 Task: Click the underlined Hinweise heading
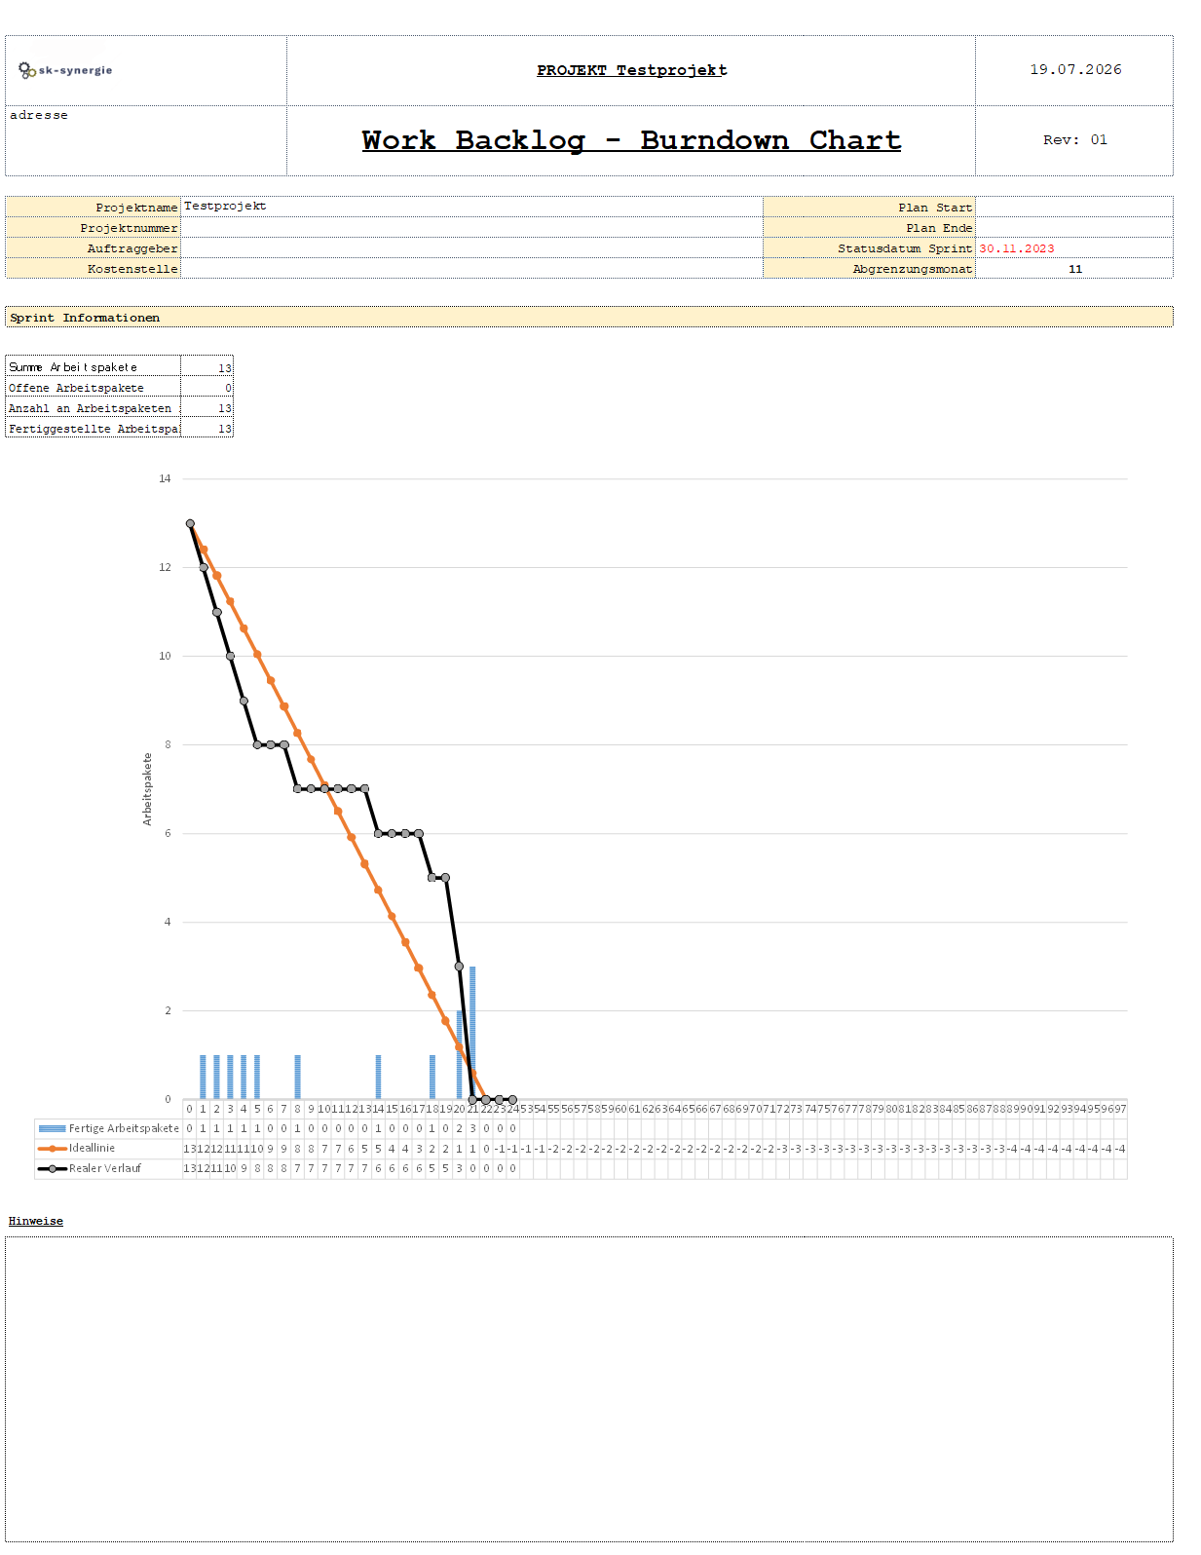(x=36, y=1221)
